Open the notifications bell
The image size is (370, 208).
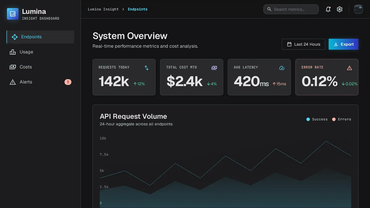pos(328,9)
